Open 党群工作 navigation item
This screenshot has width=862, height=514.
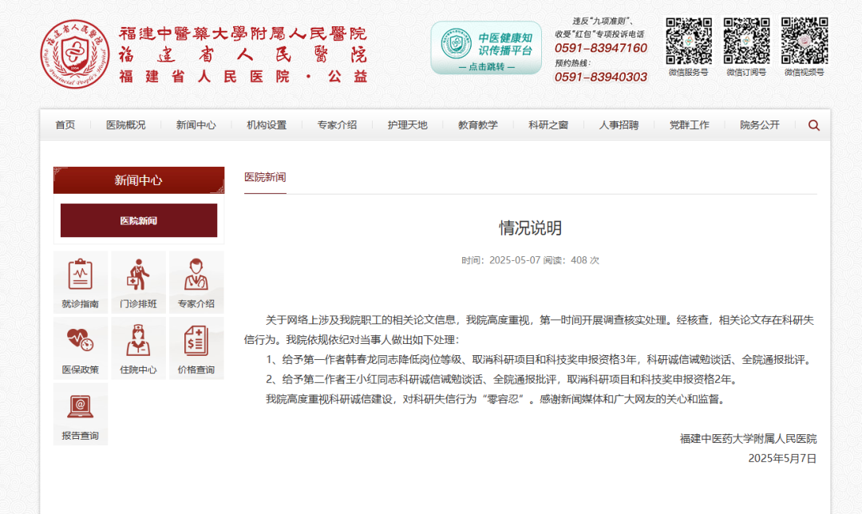tap(689, 125)
